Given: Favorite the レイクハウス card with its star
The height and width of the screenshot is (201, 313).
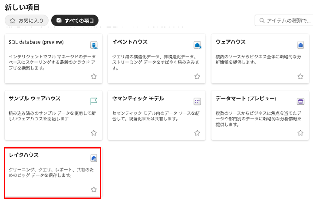Looking at the screenshot, I should [x=94, y=189].
